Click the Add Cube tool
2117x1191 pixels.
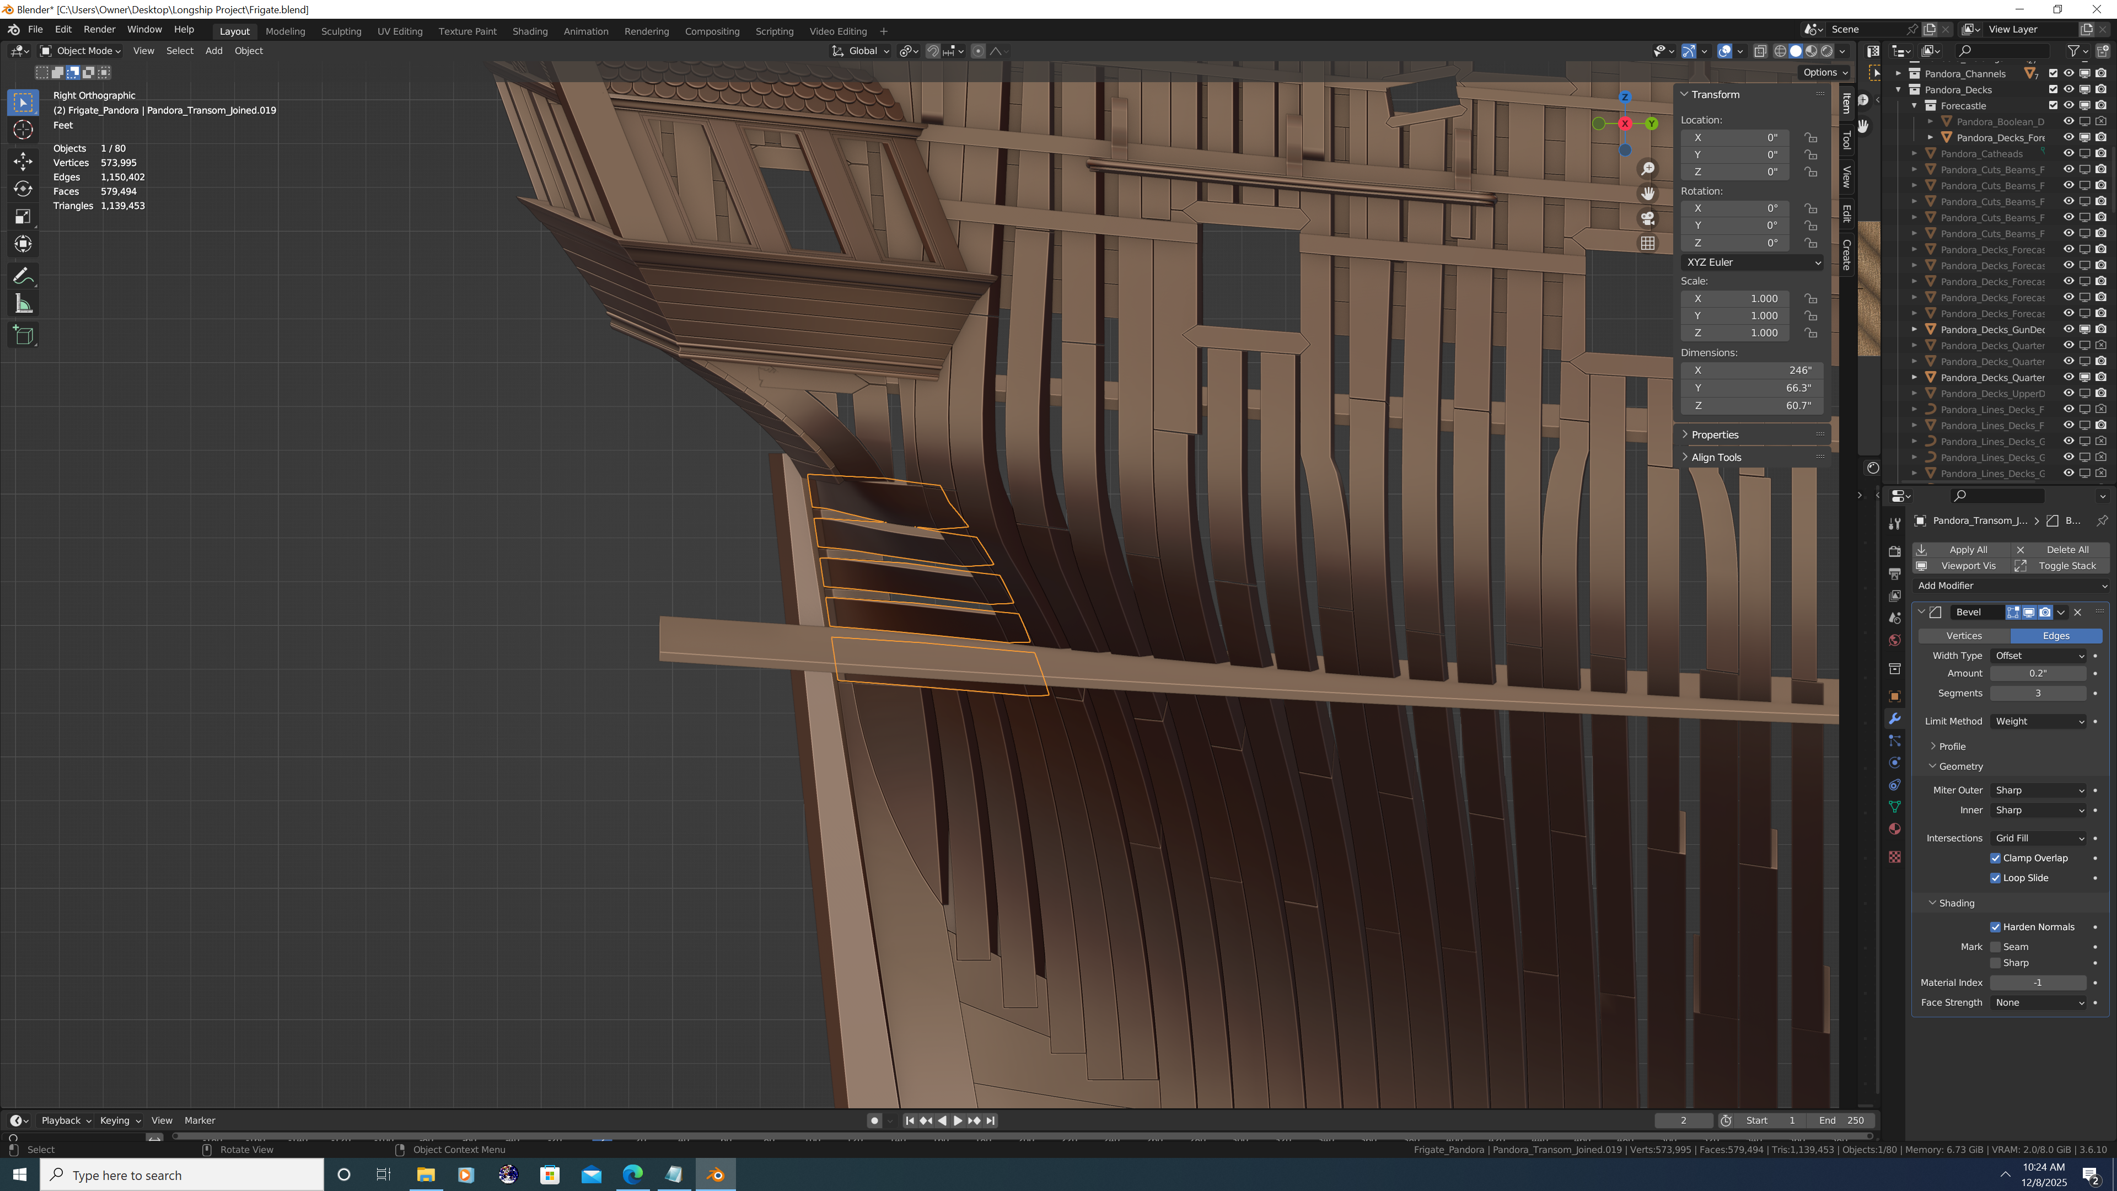23,335
